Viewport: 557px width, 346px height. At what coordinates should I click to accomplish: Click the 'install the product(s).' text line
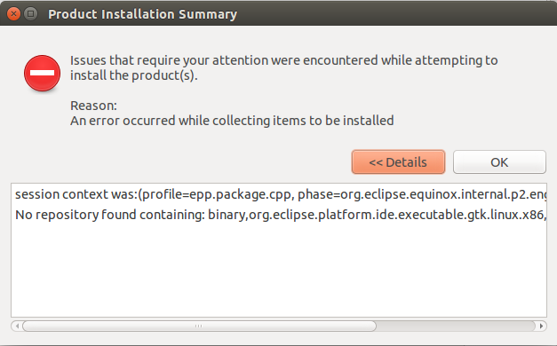coord(133,75)
